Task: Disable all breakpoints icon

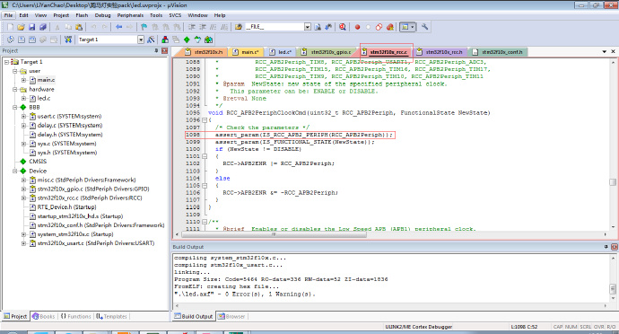Action: 379,27
